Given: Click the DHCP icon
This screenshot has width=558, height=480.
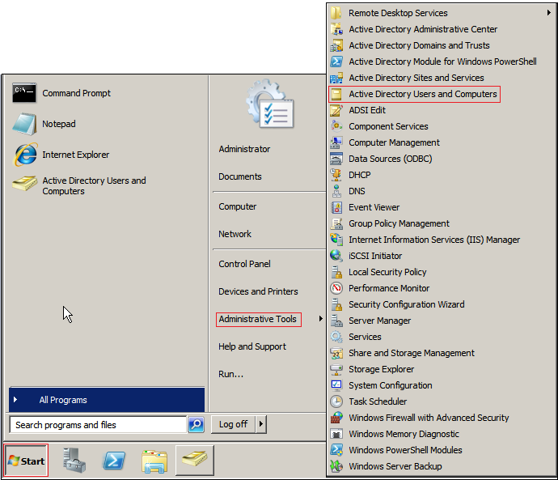Looking at the screenshot, I should click(x=336, y=175).
